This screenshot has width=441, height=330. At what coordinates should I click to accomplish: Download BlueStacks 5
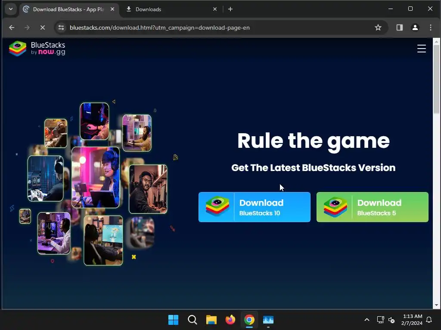pos(373,207)
